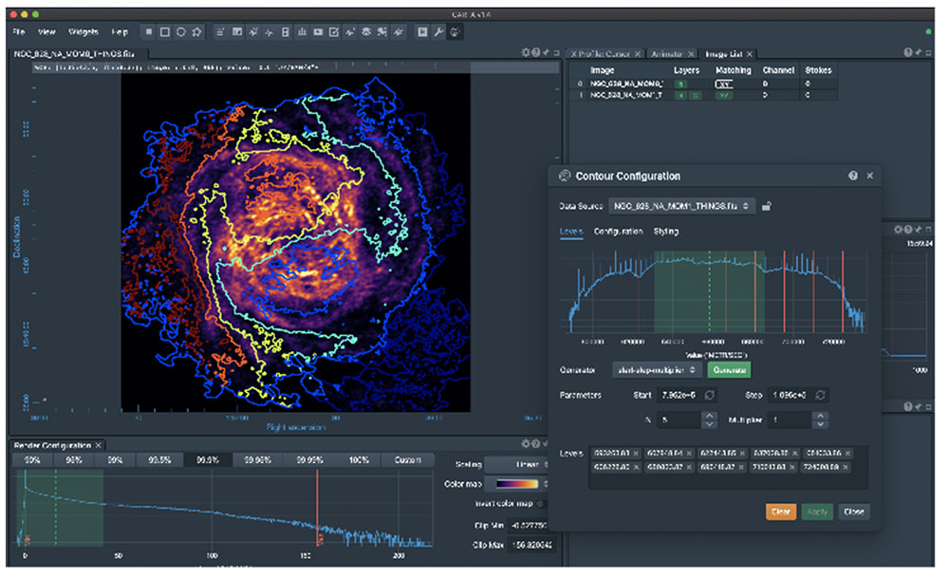
Task: Toggle the XY matching for first image
Action: (724, 84)
